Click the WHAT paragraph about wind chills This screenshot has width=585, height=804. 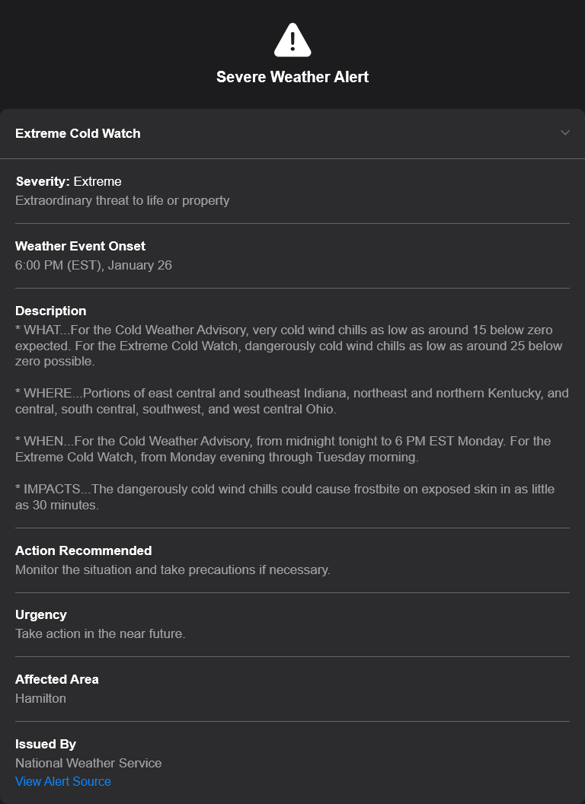pos(288,346)
